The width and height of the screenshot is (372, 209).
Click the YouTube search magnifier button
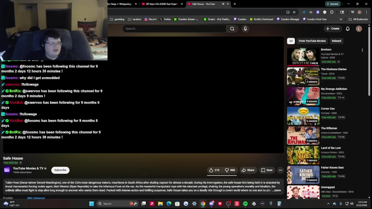click(232, 28)
